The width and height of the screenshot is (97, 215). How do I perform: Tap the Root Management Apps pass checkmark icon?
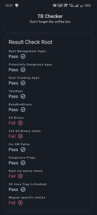click(23, 56)
